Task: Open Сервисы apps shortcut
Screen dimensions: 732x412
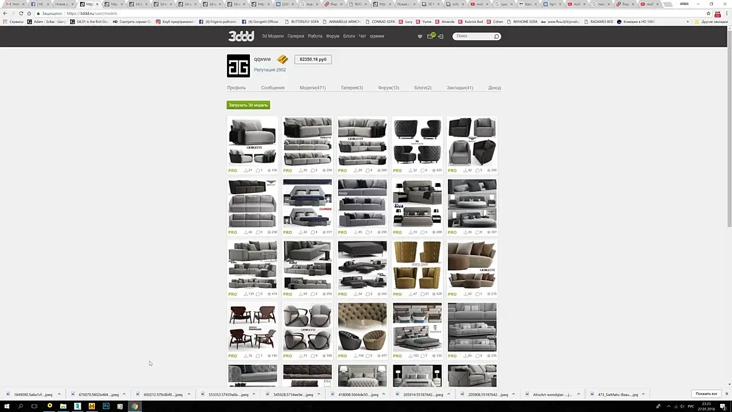Action: coord(13,22)
